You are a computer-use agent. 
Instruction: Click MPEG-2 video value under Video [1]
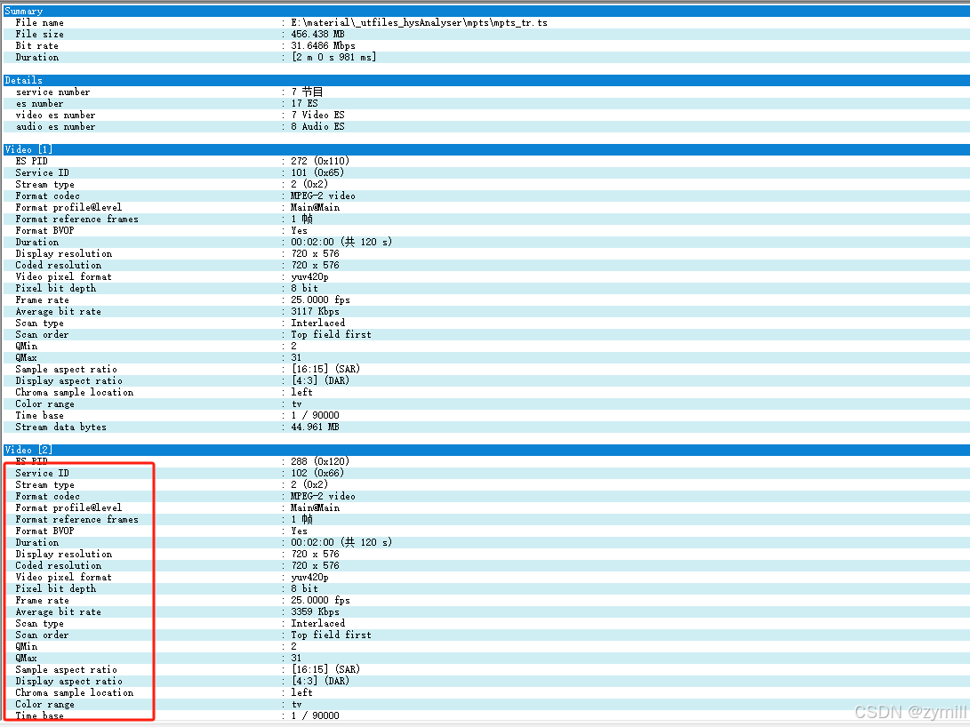323,196
